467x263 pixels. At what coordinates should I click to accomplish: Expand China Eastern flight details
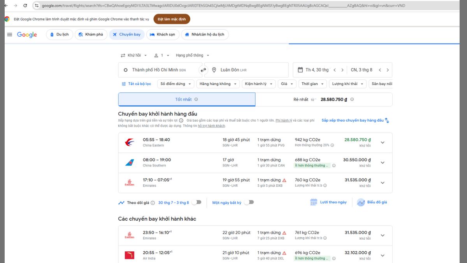(383, 143)
